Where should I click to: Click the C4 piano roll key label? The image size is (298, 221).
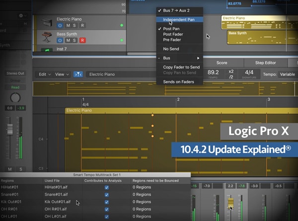(x=41, y=139)
